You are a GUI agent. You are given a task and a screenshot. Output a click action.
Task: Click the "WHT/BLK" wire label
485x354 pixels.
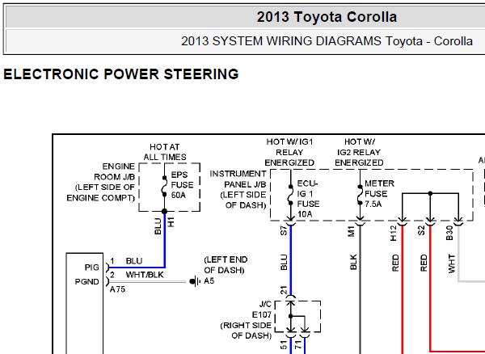(x=145, y=275)
